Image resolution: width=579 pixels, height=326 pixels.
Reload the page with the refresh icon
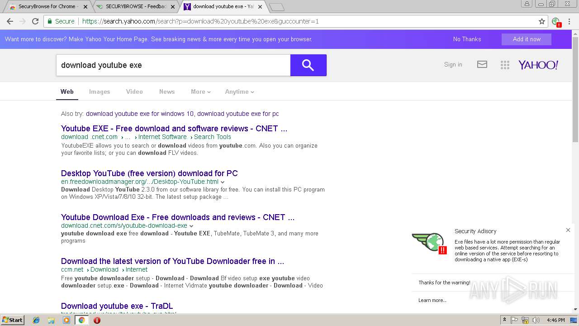click(x=35, y=21)
